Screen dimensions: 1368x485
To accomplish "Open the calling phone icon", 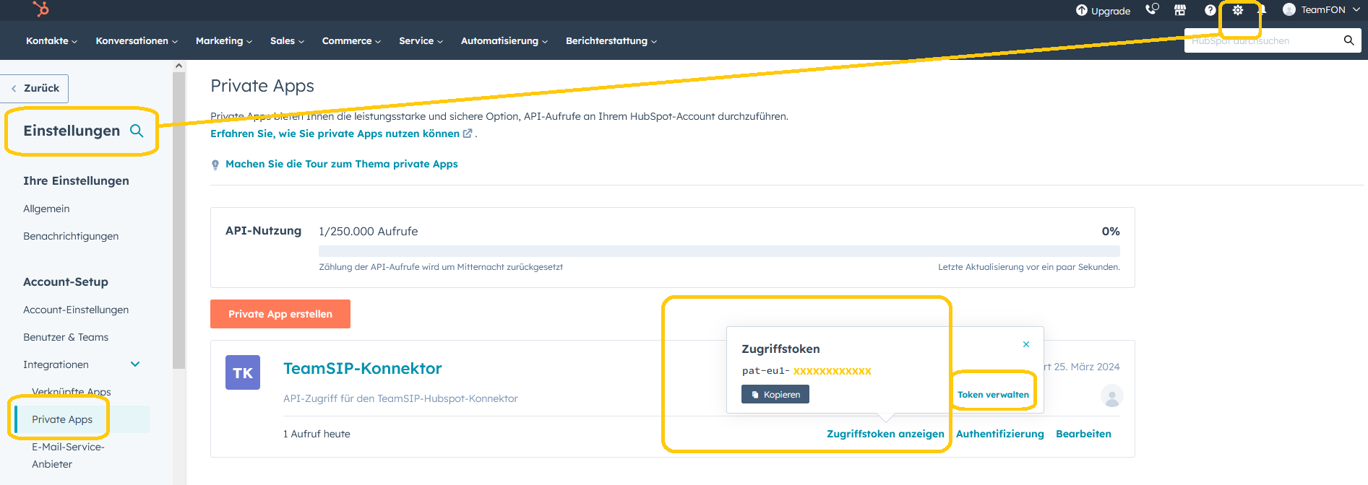I will [1152, 9].
